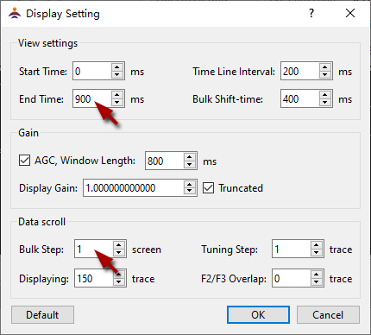Increase Start Time with up arrow
This screenshot has width=371, height=335.
[x=116, y=67]
